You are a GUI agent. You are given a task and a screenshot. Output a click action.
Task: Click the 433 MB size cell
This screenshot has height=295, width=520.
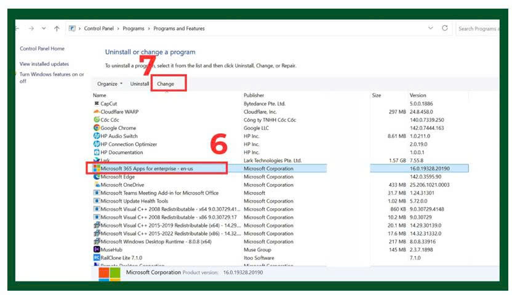(x=398, y=185)
